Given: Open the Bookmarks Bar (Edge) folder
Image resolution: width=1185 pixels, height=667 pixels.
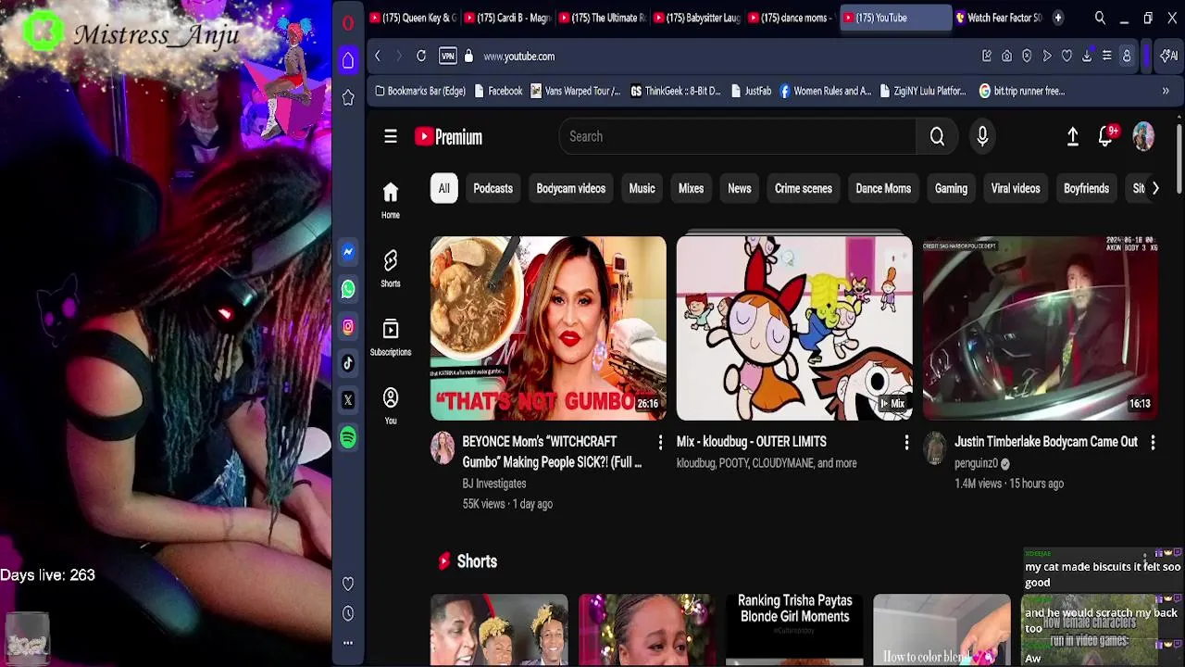Looking at the screenshot, I should click(419, 91).
